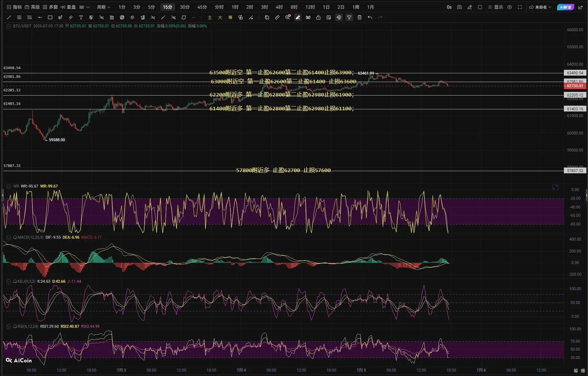Viewport: 588px width, 376px height.
Task: Select the parallelogram shape tool
Action: tap(184, 17)
